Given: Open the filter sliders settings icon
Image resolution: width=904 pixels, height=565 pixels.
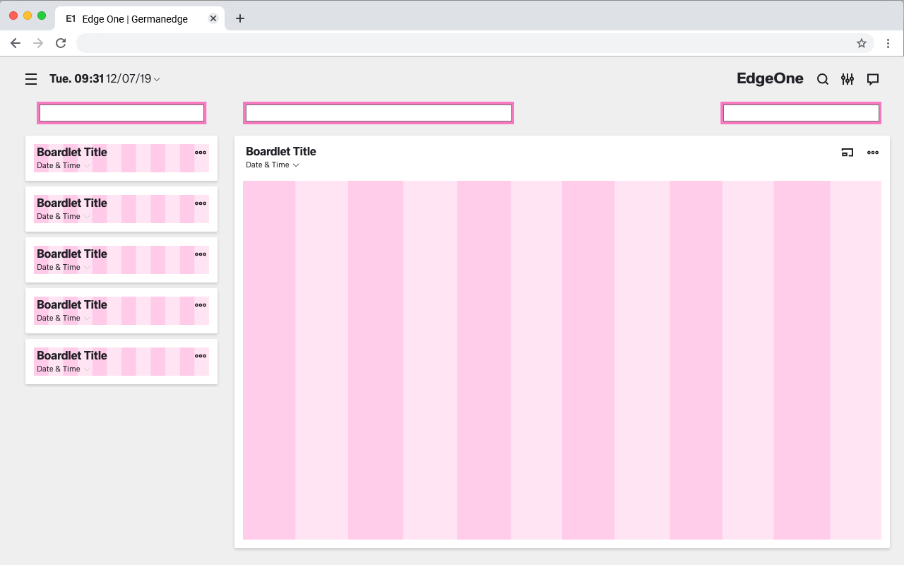Looking at the screenshot, I should pos(847,79).
